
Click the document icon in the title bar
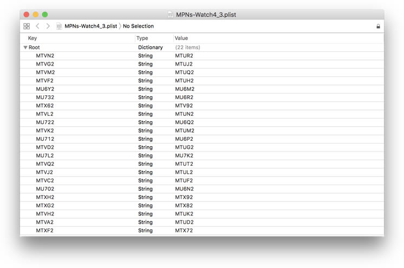tap(171, 14)
